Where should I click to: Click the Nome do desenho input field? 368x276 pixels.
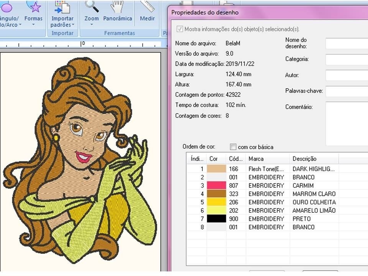(x=347, y=43)
